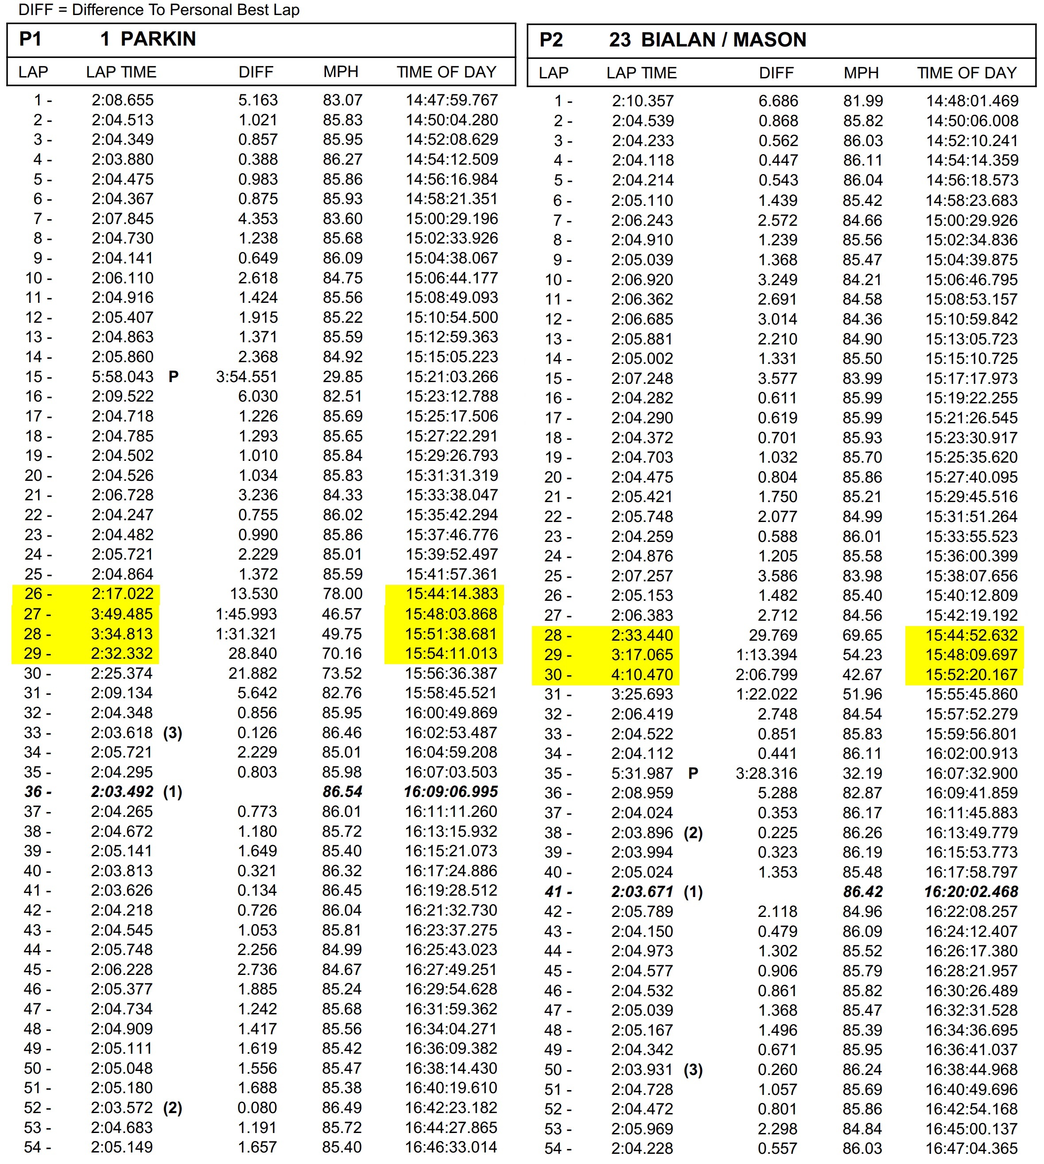Click the DIFF definition text at the top
Image resolution: width=1044 pixels, height=1164 pixels.
tap(159, 10)
